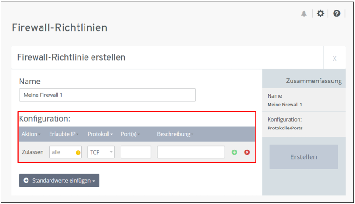Open settings via the gear icon
The image size is (355, 204).
tap(320, 14)
